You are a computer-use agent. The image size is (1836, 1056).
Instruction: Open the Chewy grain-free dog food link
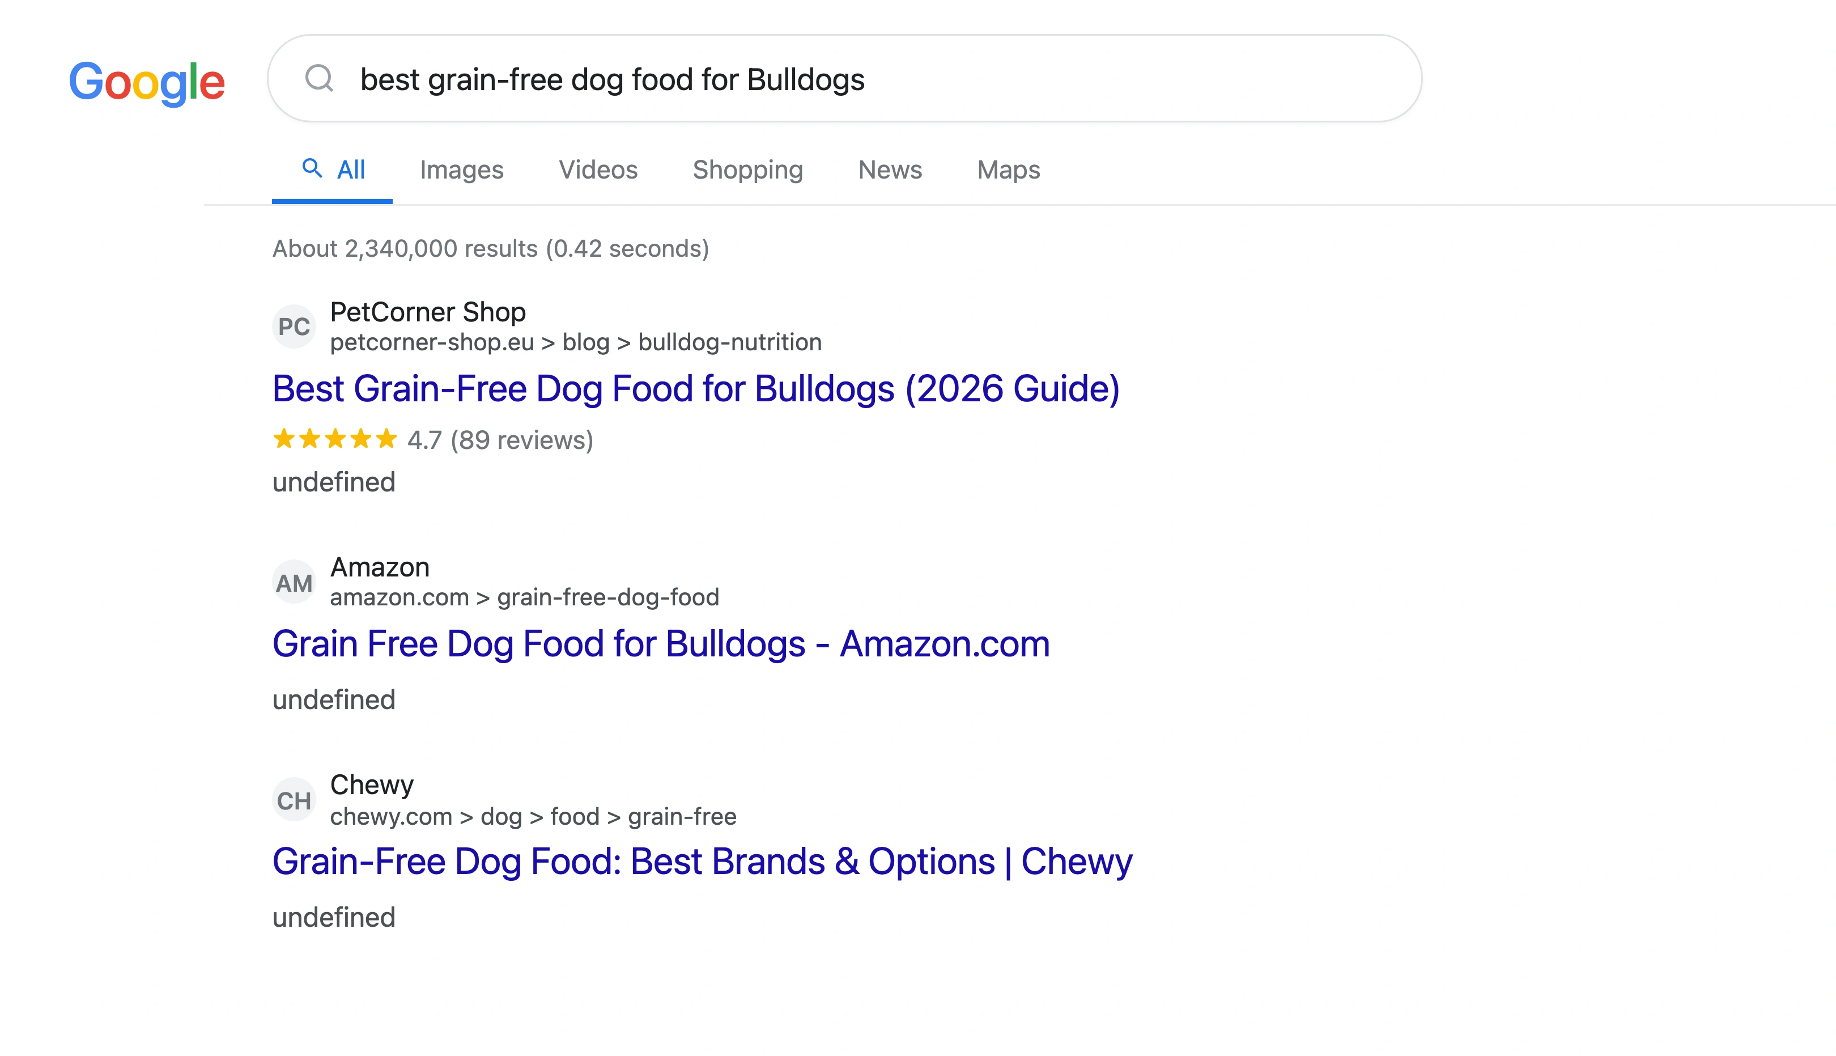point(702,862)
